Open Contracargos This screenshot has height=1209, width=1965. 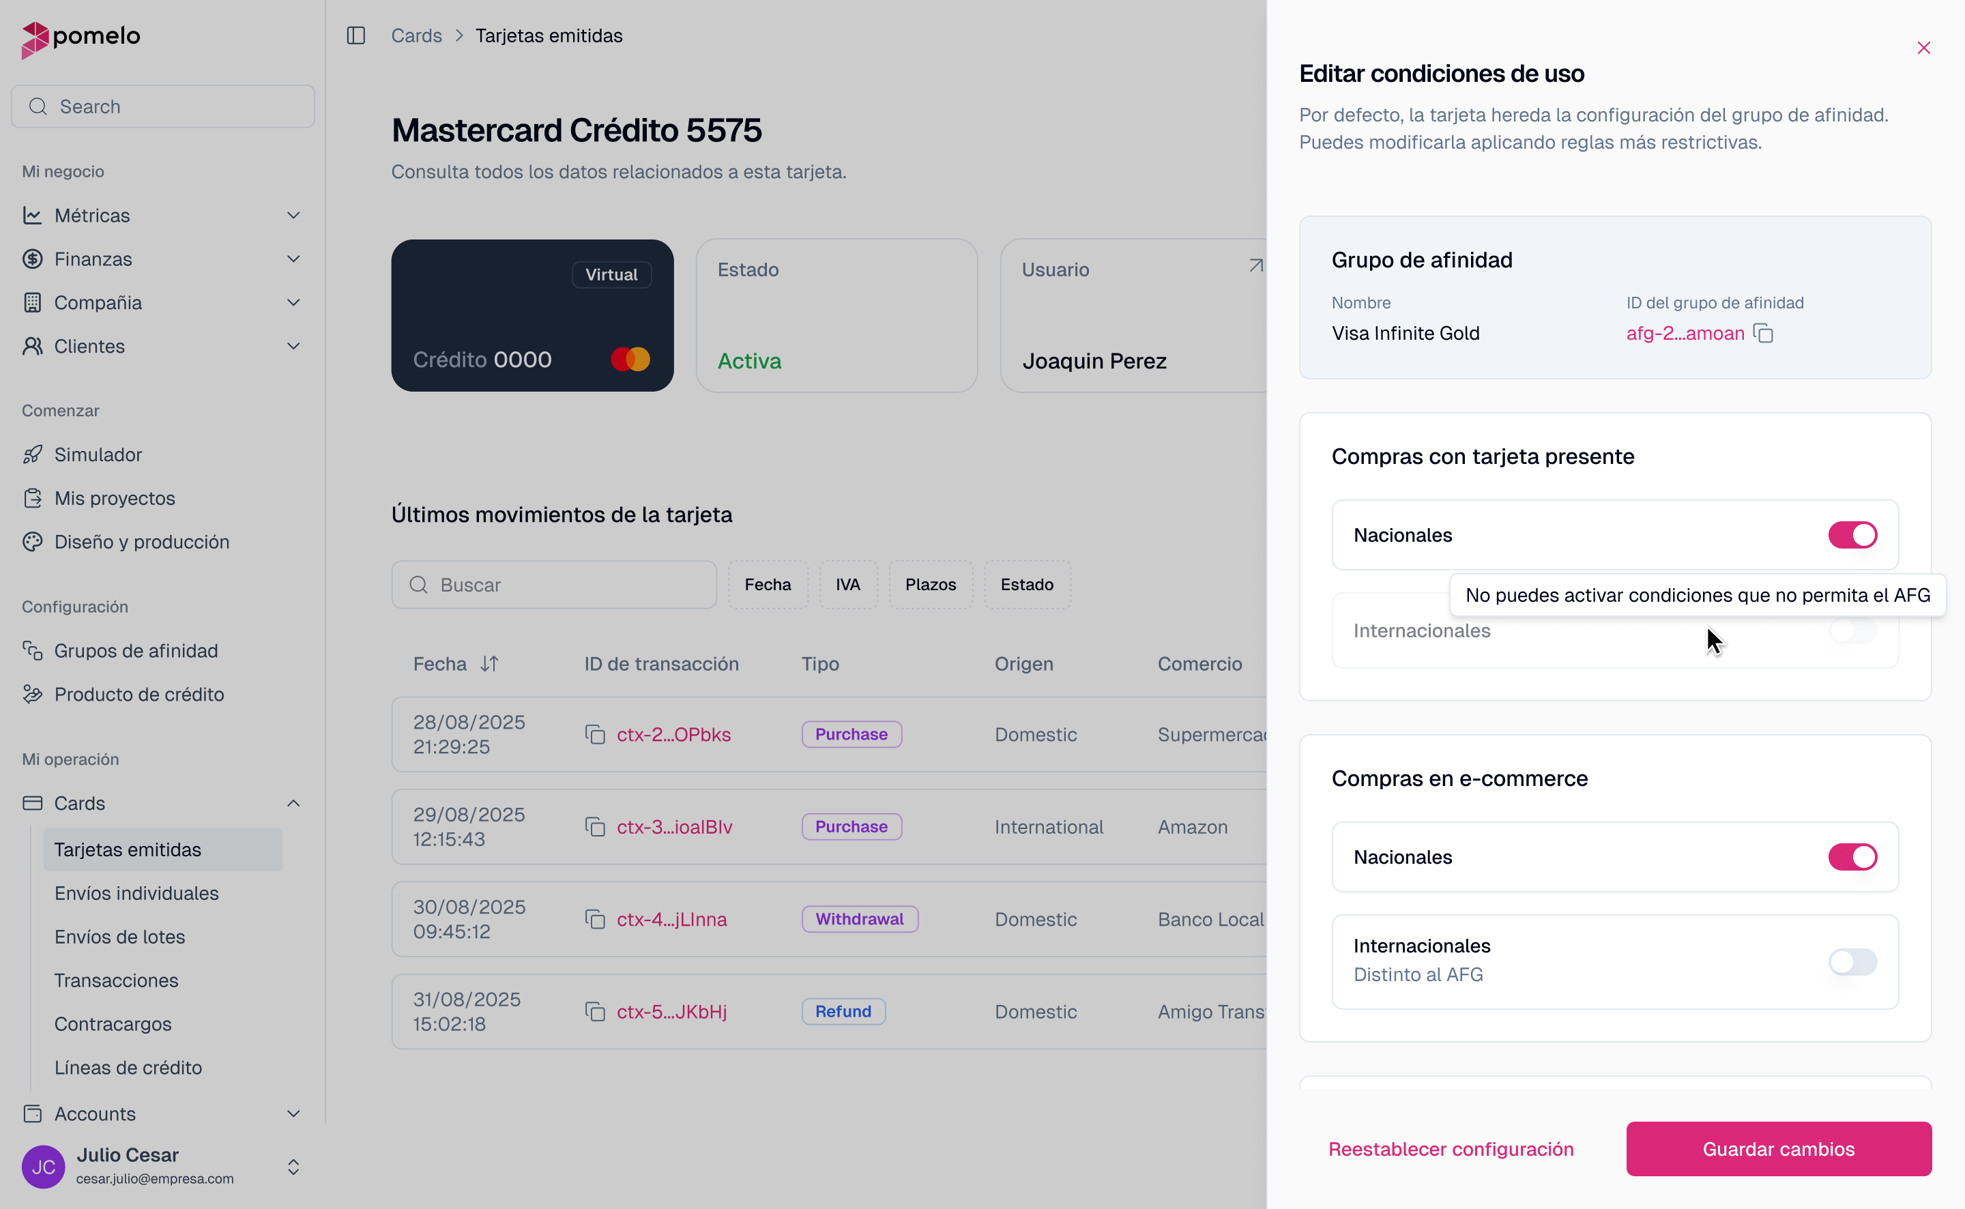pyautogui.click(x=113, y=1023)
